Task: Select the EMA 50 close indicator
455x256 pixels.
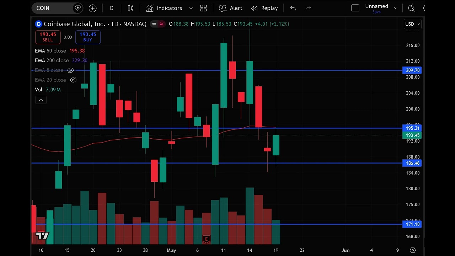Action: (50, 50)
